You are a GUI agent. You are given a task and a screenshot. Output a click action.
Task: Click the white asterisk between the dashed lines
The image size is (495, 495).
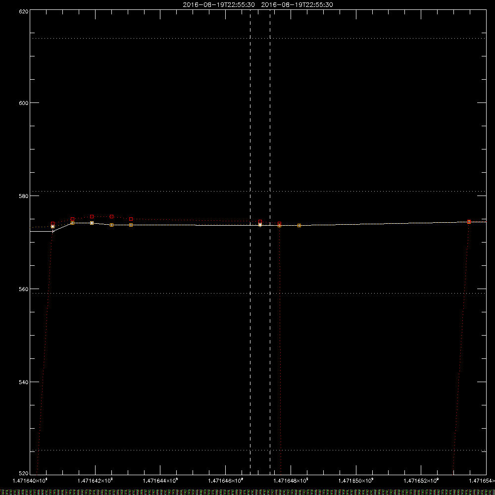tap(260, 225)
